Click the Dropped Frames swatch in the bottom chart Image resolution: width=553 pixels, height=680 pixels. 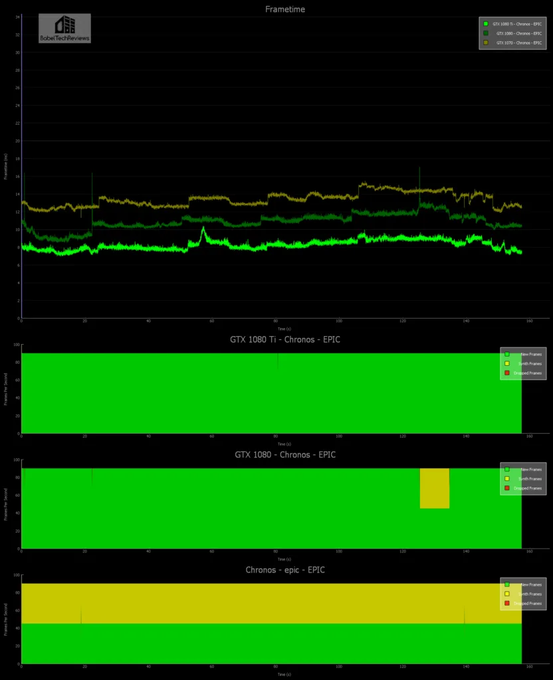506,603
